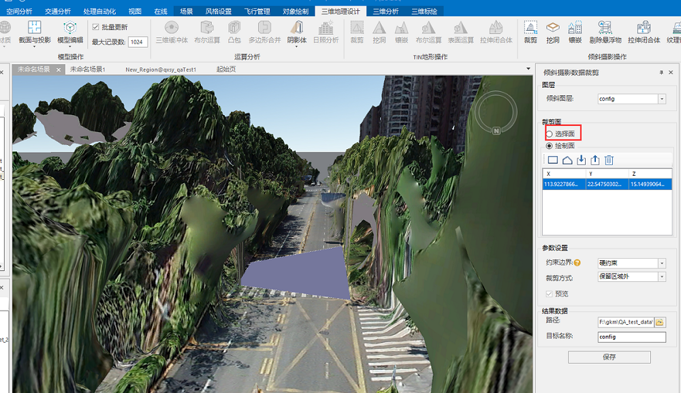
Task: Switch to the 交通分析 ribbon tab
Action: coord(57,12)
